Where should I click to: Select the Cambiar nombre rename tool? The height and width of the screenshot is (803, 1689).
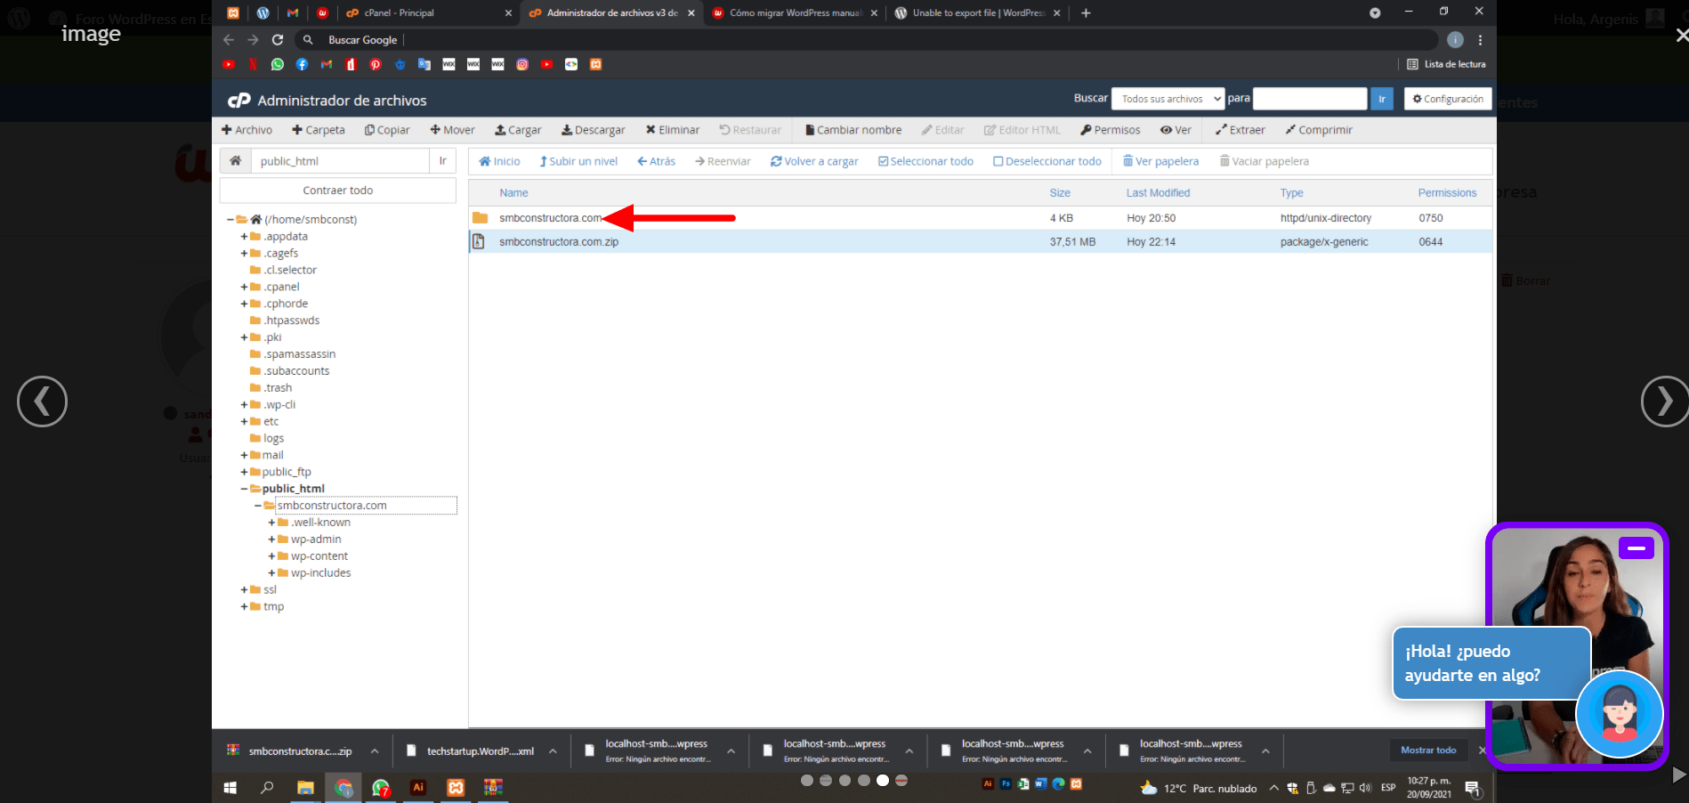(x=853, y=130)
